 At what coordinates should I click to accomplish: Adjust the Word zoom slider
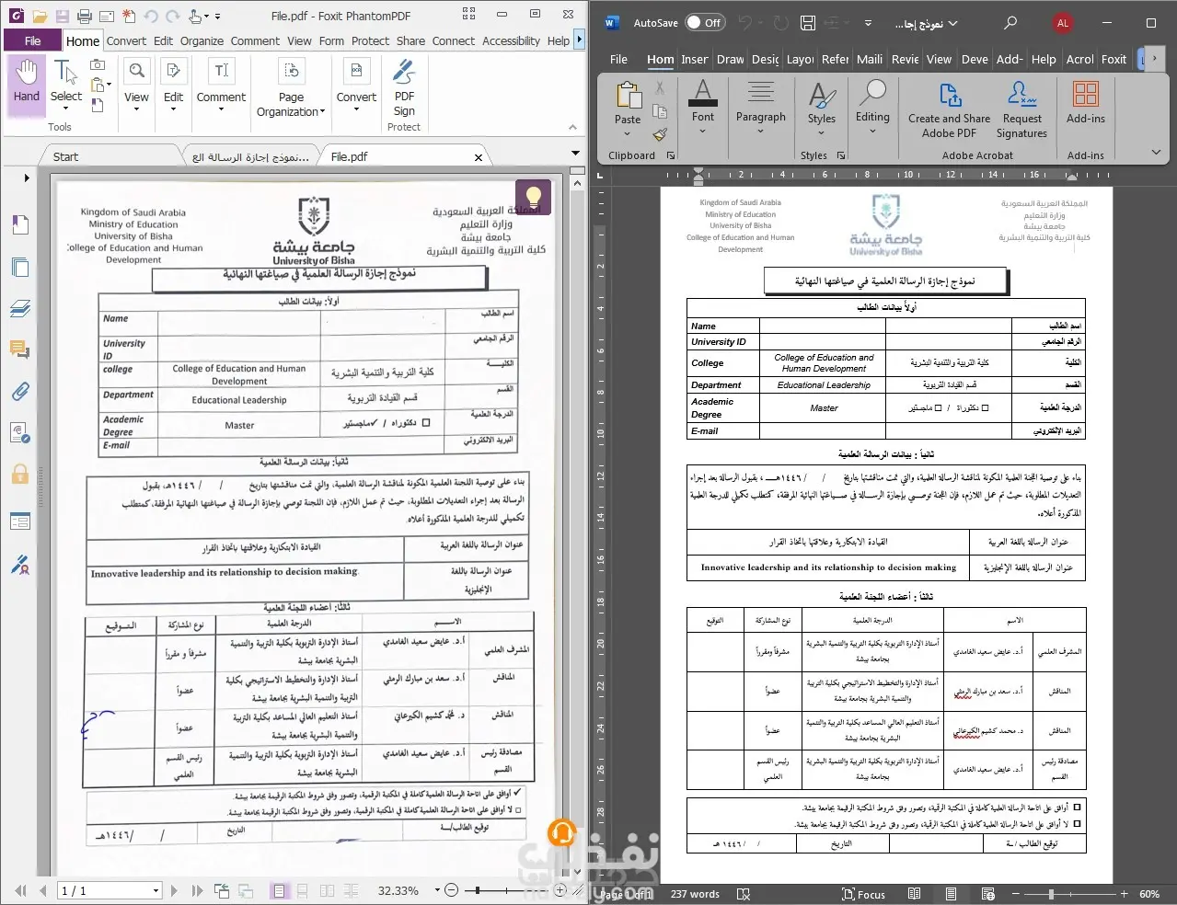[x=1050, y=893]
